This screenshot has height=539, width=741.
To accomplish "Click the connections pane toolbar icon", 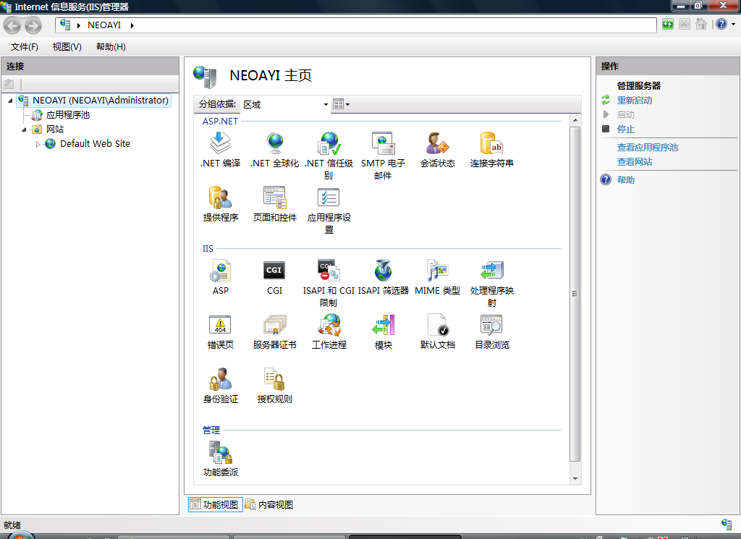I will [9, 85].
